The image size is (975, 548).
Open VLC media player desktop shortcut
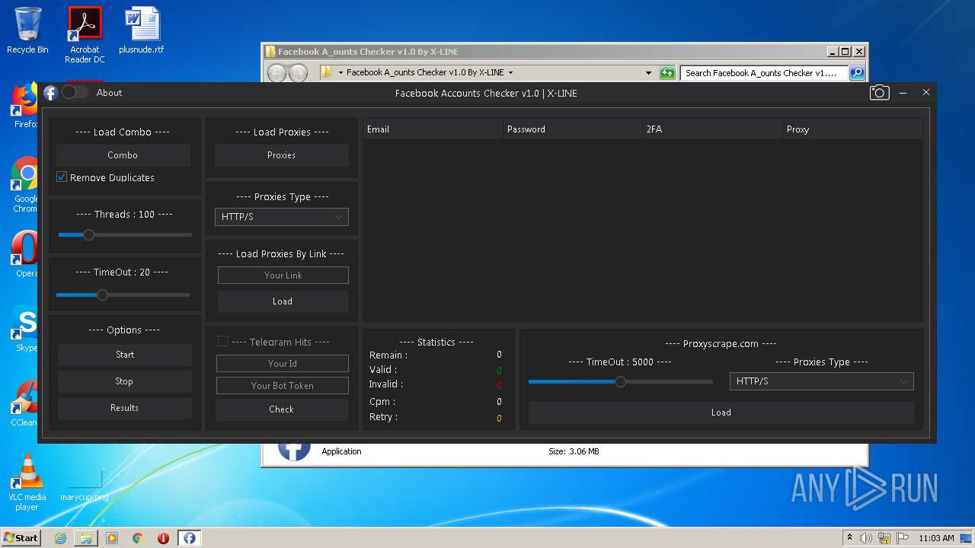pyautogui.click(x=27, y=483)
